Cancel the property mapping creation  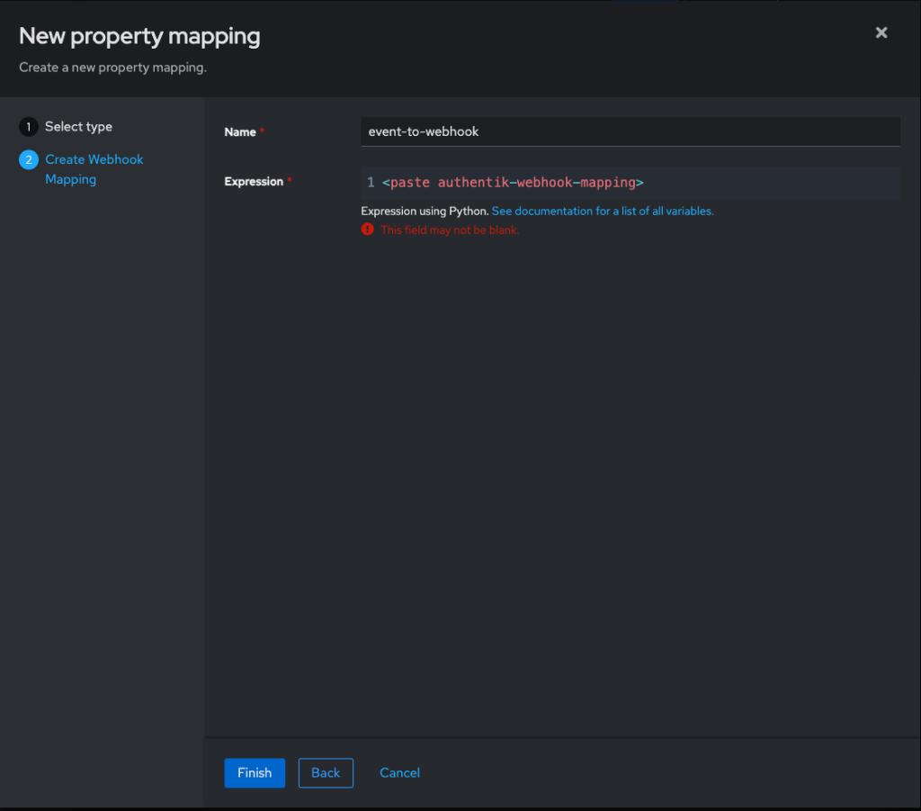399,772
